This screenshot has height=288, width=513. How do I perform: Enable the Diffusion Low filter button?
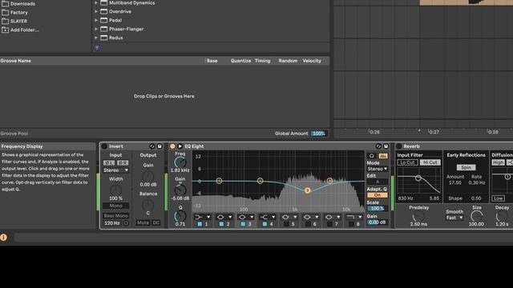pyautogui.click(x=499, y=198)
